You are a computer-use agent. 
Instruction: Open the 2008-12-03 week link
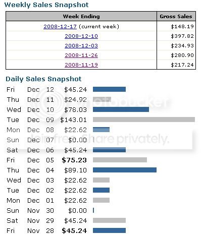tap(81, 46)
